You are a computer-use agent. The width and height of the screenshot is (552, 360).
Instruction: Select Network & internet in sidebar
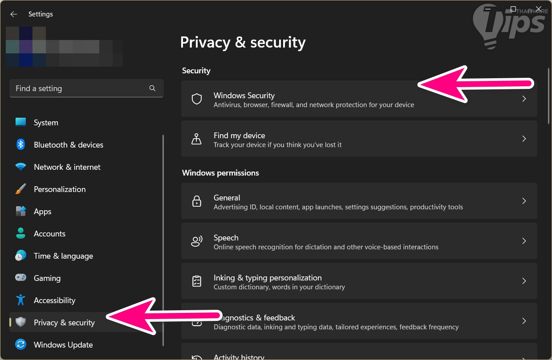tap(67, 167)
